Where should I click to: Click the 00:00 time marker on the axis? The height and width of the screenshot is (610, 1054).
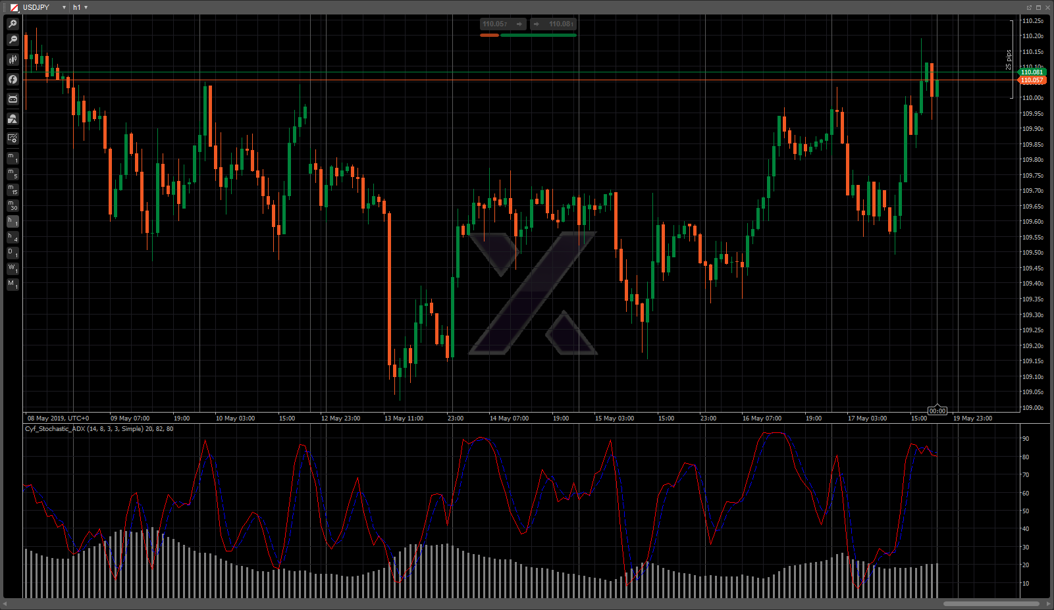pos(937,411)
